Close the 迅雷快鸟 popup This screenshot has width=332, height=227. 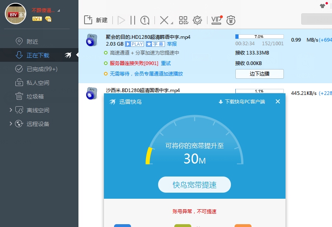pyautogui.click(x=278, y=101)
